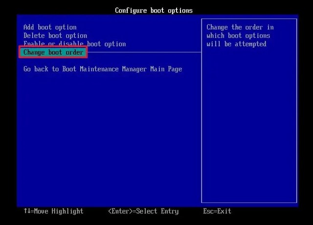This screenshot has width=313, height=225.
Task: Click the Move Highlight hint text
Action: [x=57, y=211]
